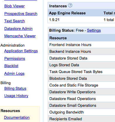Select Code and Static File Storage row
This screenshot has width=115, height=122.
click(82, 85)
